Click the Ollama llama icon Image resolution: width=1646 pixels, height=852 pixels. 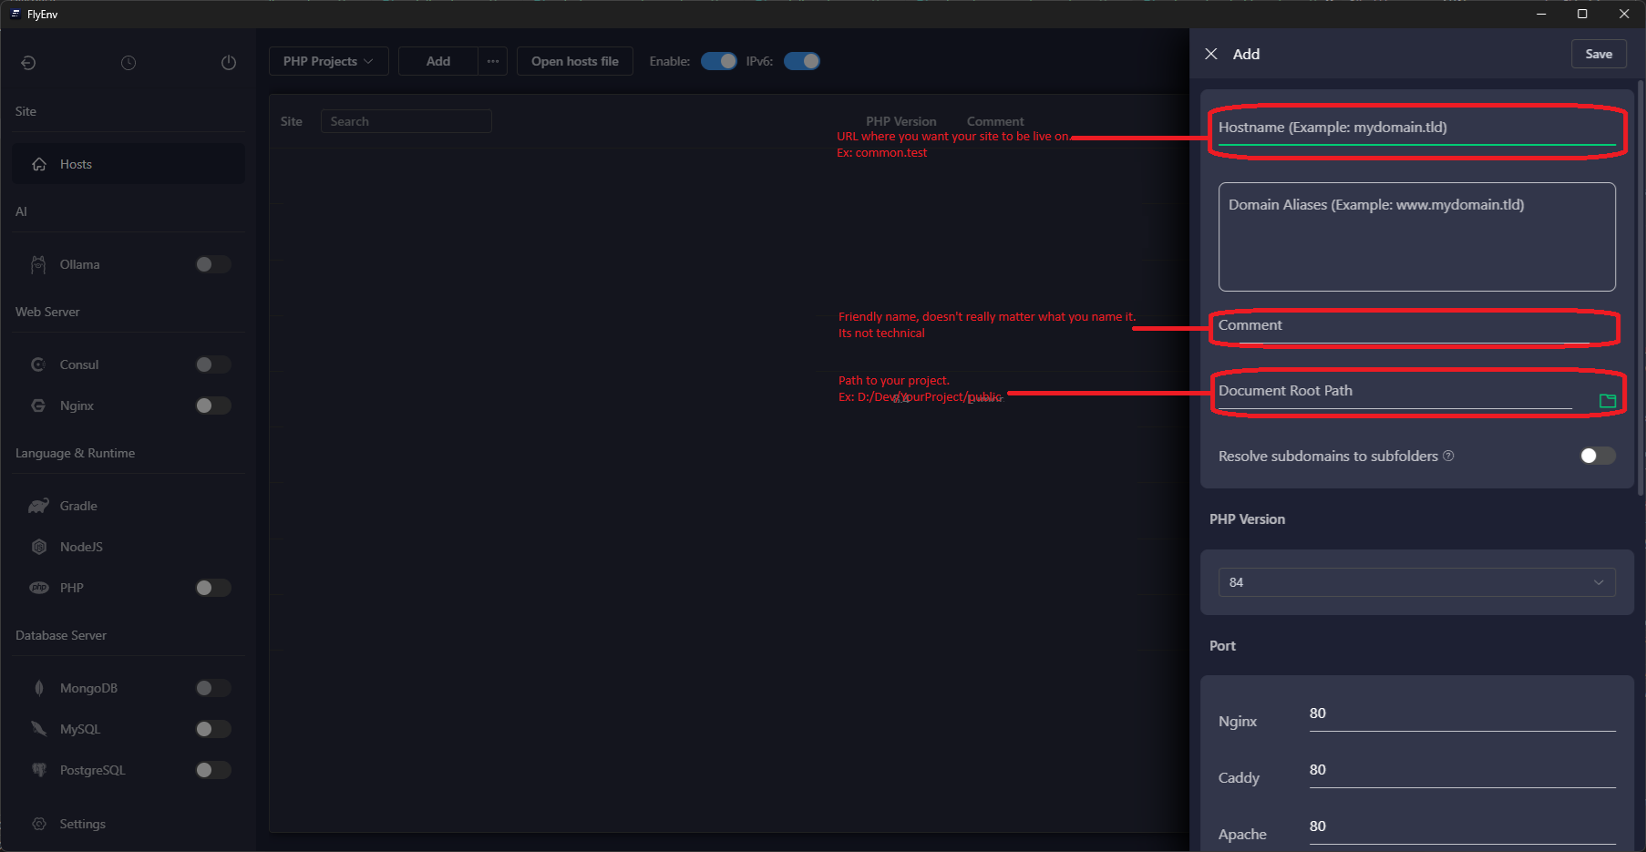point(38,264)
